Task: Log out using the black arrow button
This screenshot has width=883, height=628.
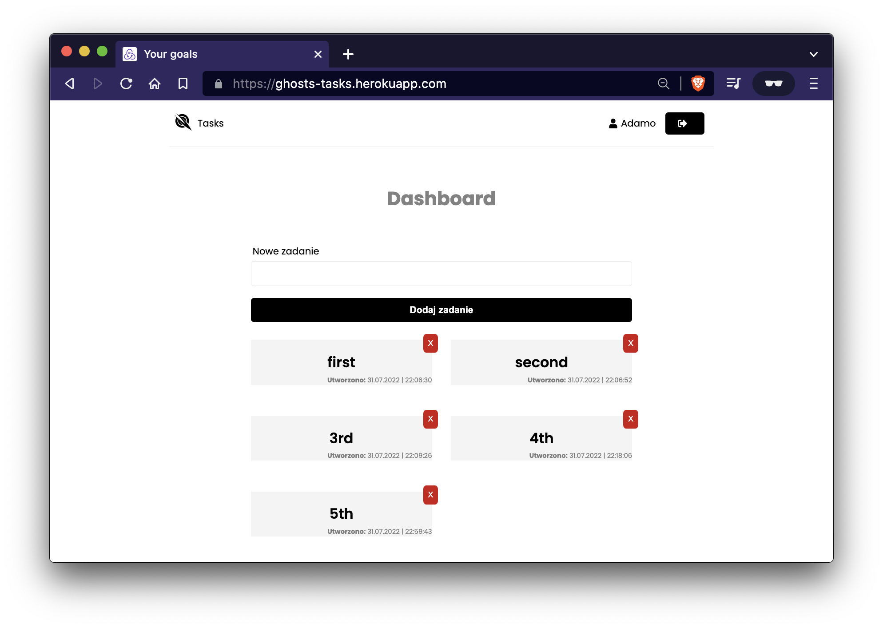Action: [x=684, y=123]
